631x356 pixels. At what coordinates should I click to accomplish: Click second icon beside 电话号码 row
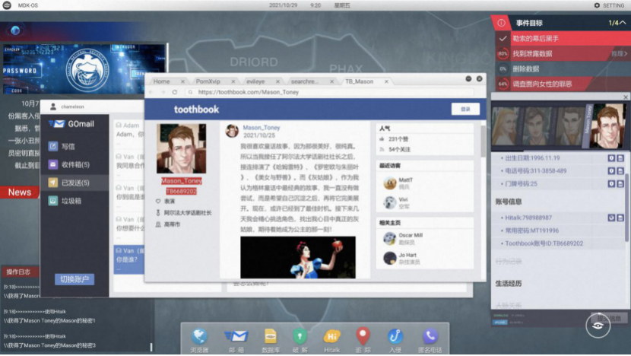point(620,171)
